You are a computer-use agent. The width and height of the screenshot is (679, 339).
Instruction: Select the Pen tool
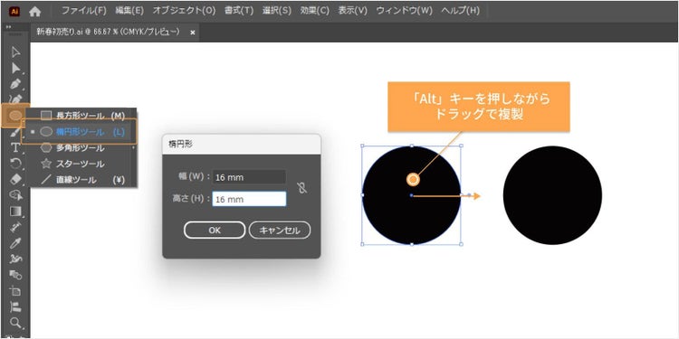[15, 83]
